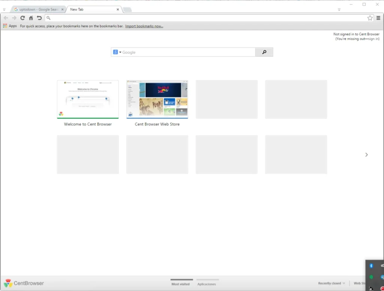Click into the address bar
This screenshot has height=291, width=384.
[x=206, y=18]
